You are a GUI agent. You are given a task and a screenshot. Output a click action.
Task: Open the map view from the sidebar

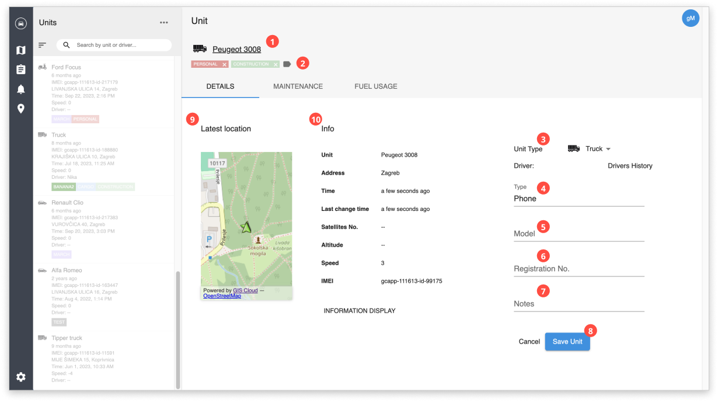(x=21, y=50)
